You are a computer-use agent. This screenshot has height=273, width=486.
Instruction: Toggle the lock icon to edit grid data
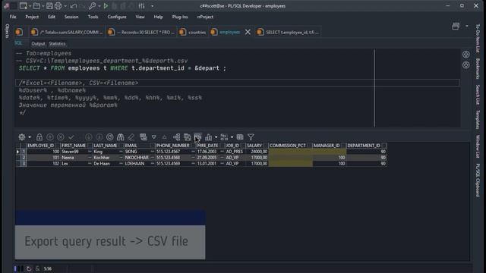39,137
